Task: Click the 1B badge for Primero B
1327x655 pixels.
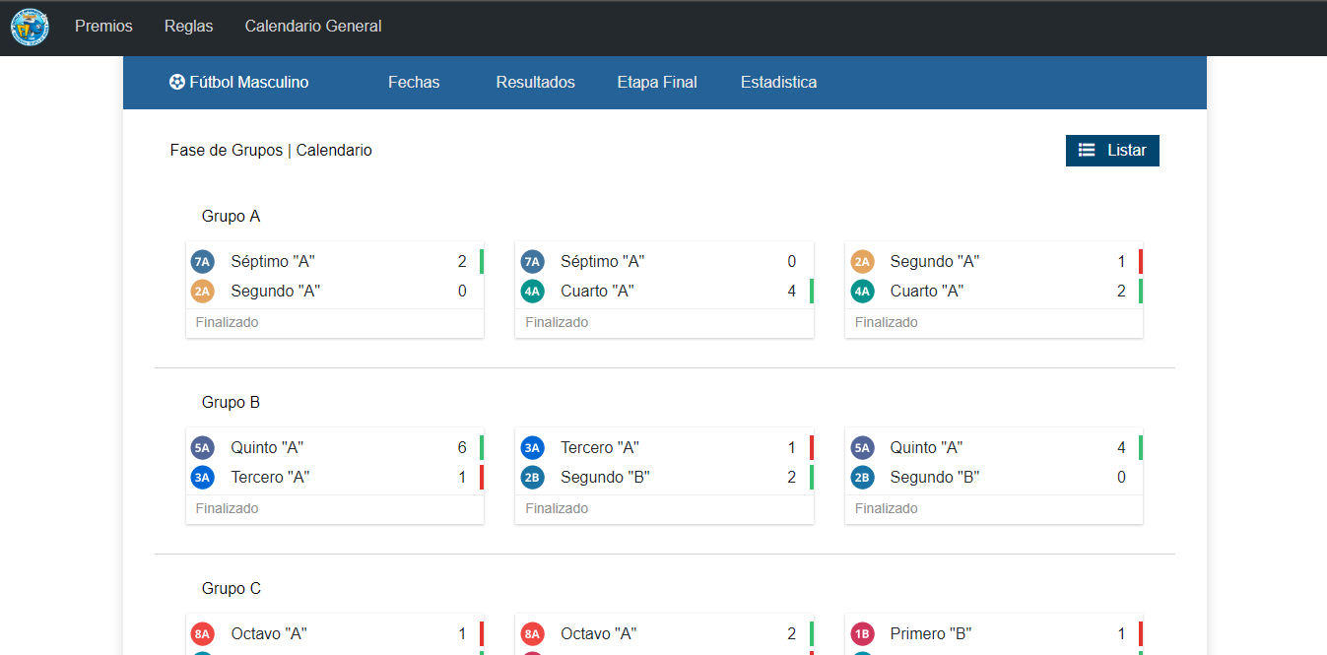Action: tap(862, 634)
